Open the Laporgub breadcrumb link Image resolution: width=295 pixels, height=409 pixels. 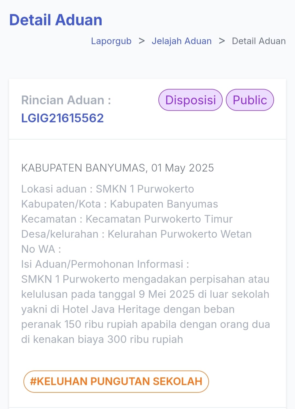tap(111, 41)
